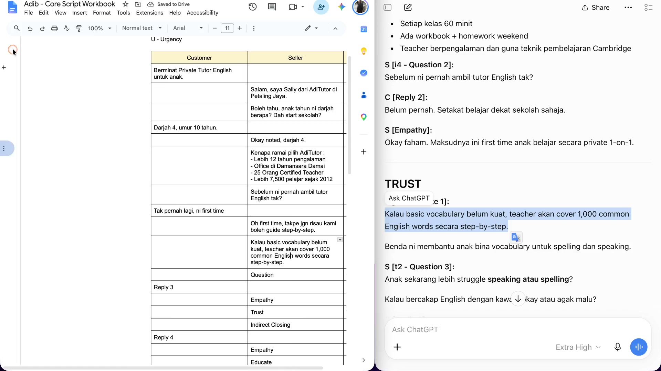Viewport: 661px width, 371px height.
Task: Open Google Keep lightbulb side icon
Action: click(364, 51)
